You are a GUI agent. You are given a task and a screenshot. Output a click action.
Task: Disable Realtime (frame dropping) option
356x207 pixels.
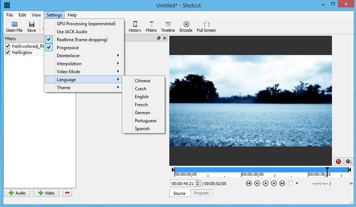click(85, 39)
